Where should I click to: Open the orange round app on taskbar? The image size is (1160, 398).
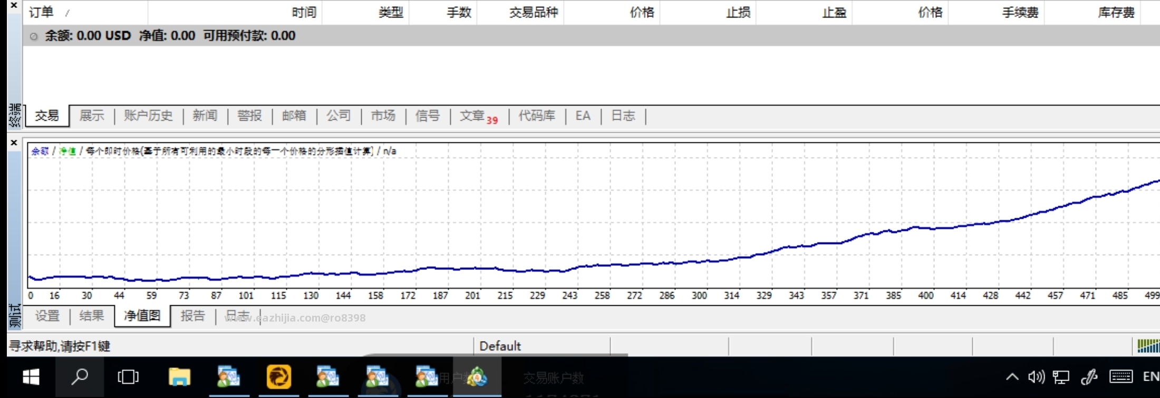tap(278, 377)
